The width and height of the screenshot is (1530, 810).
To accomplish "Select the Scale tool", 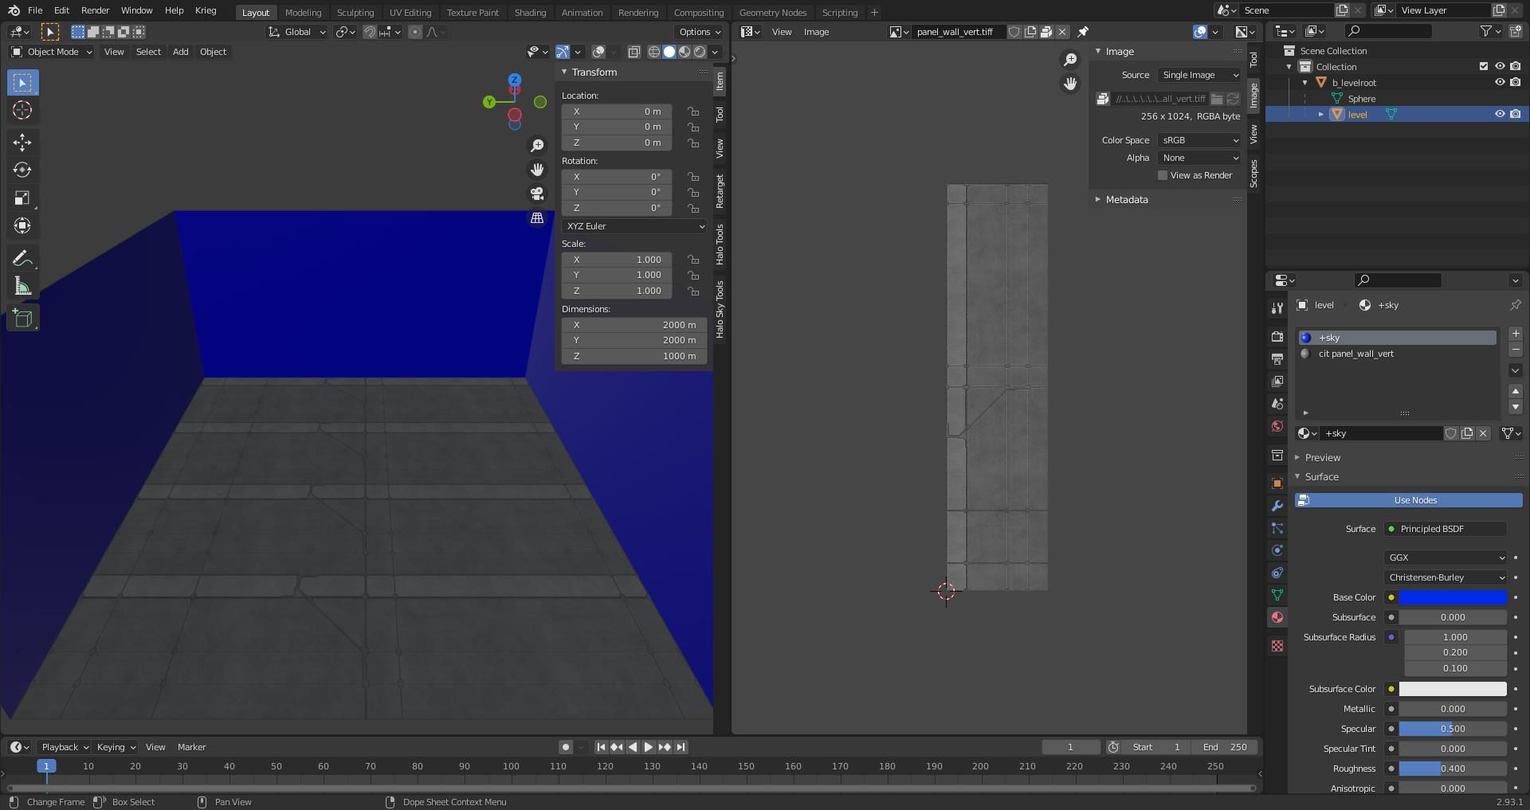I will pos(22,198).
